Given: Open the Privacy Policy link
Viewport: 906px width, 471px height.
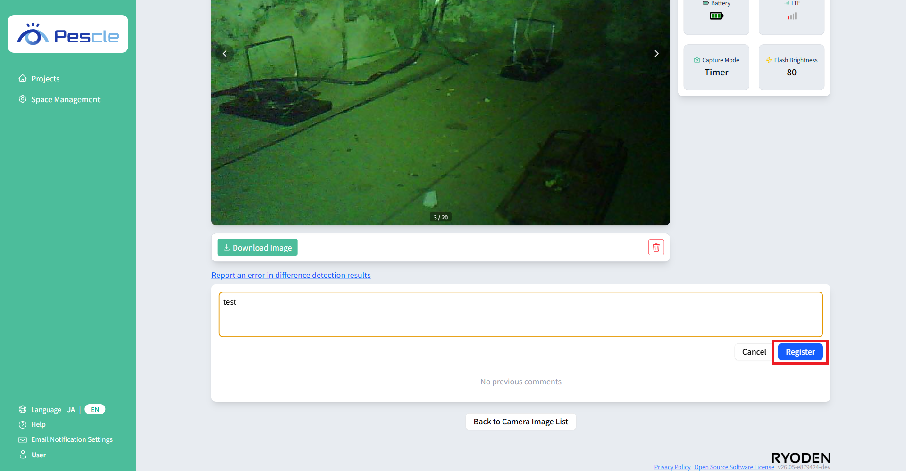Looking at the screenshot, I should [x=672, y=467].
